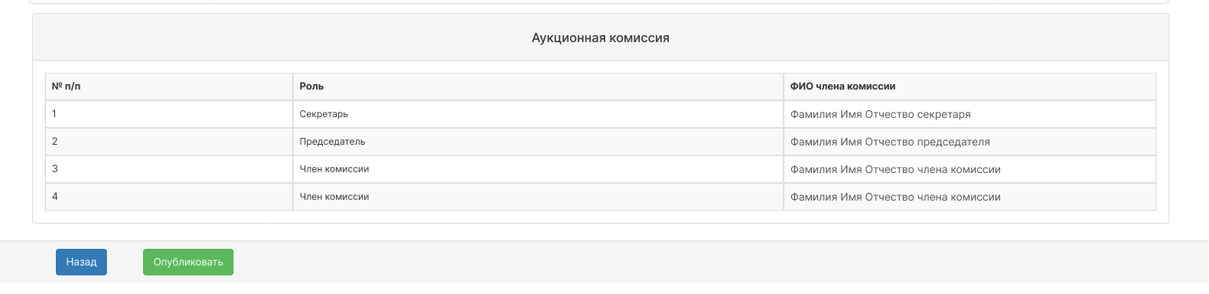Select the Аукционная комиссия panel heading
Screen dimensions: 1209x294
(x=601, y=38)
